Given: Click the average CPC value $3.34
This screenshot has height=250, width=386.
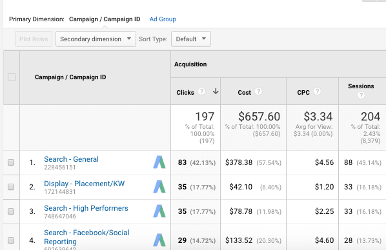Looking at the screenshot, I should [x=318, y=117].
